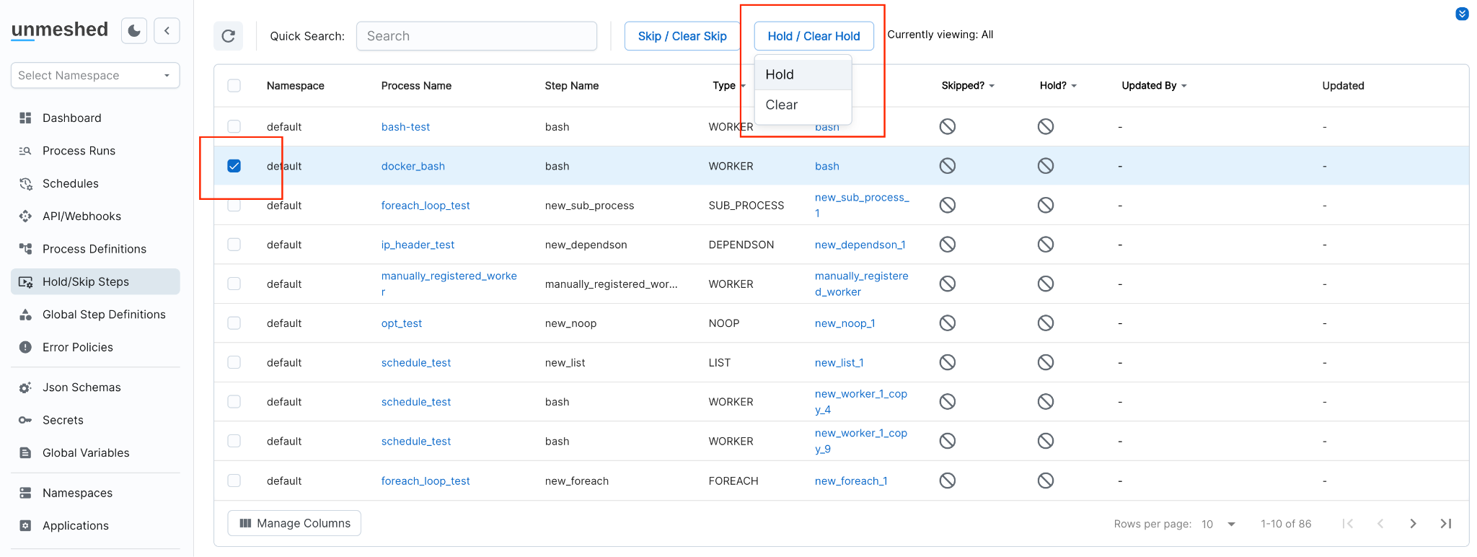Click the blue badge icon at top right
The image size is (1477, 557).
(1462, 14)
